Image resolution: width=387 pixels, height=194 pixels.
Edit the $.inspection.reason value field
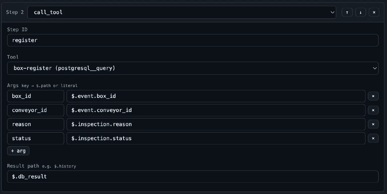pyautogui.click(x=216, y=124)
